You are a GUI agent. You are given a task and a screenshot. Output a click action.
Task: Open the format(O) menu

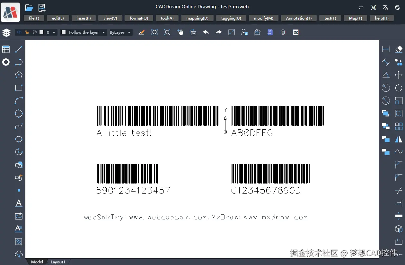139,18
